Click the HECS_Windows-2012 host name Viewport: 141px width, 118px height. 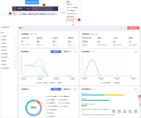(x=98, y=115)
